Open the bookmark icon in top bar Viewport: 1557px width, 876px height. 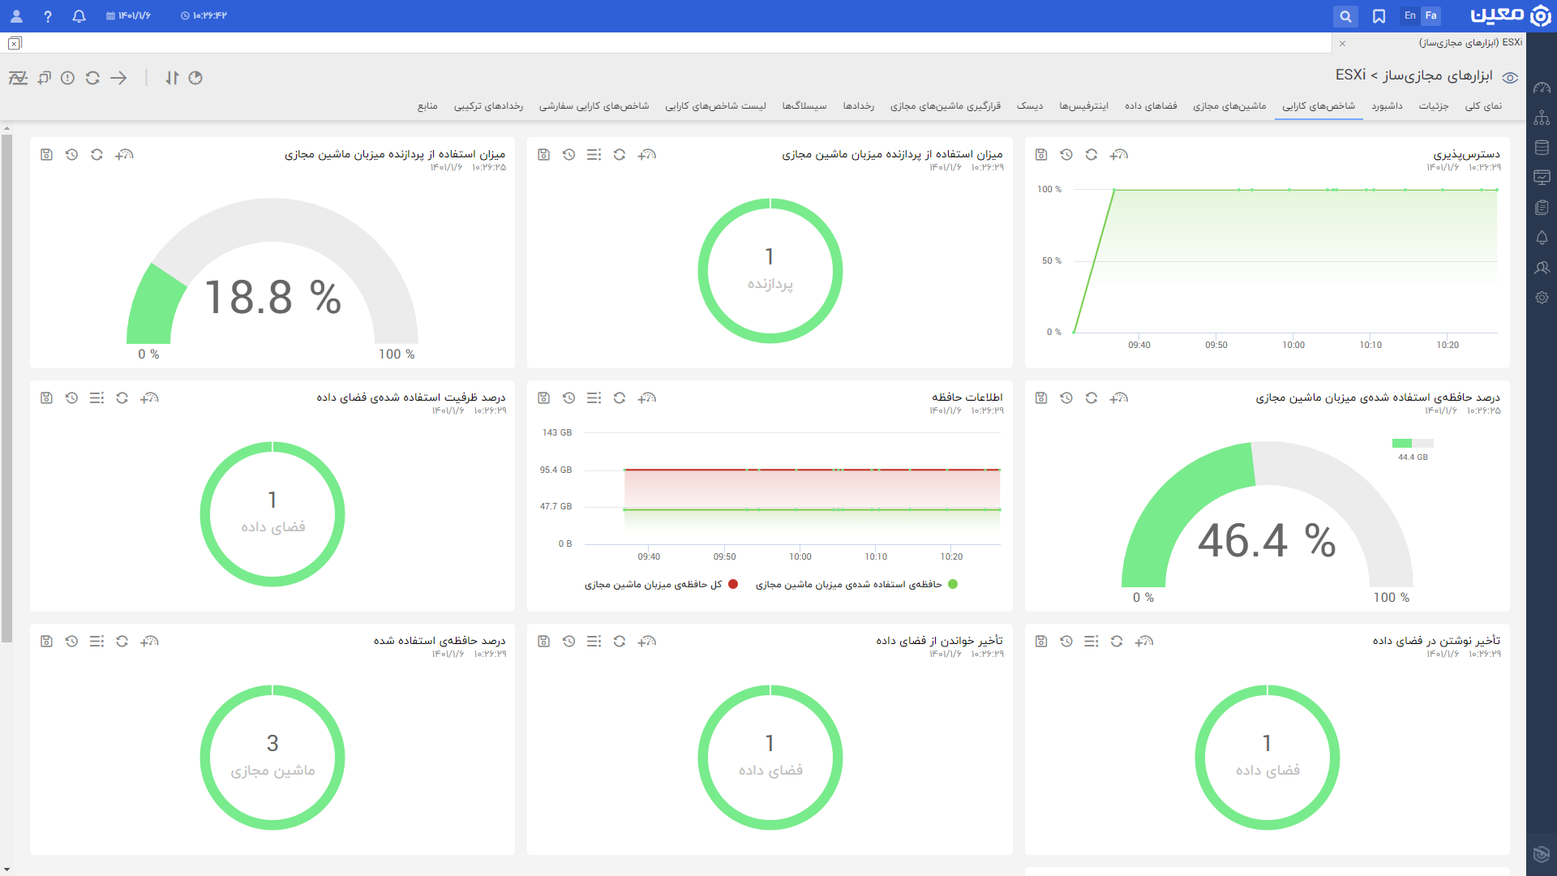coord(1379,16)
